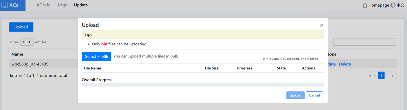Image resolution: width=407 pixels, height=110 pixels.
Task: Cancel the upload dialog
Action: 314,95
